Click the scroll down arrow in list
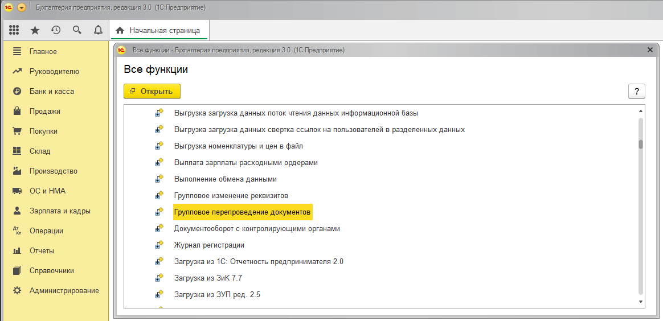 [641, 302]
